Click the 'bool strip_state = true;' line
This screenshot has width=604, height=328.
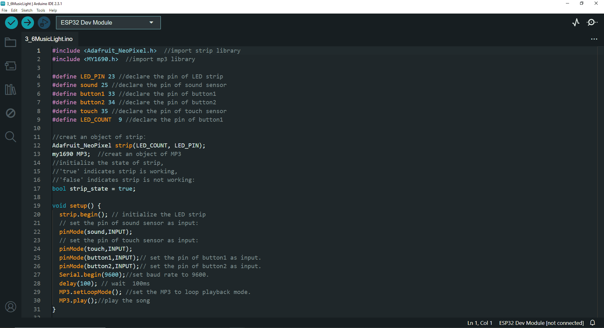pyautogui.click(x=94, y=189)
